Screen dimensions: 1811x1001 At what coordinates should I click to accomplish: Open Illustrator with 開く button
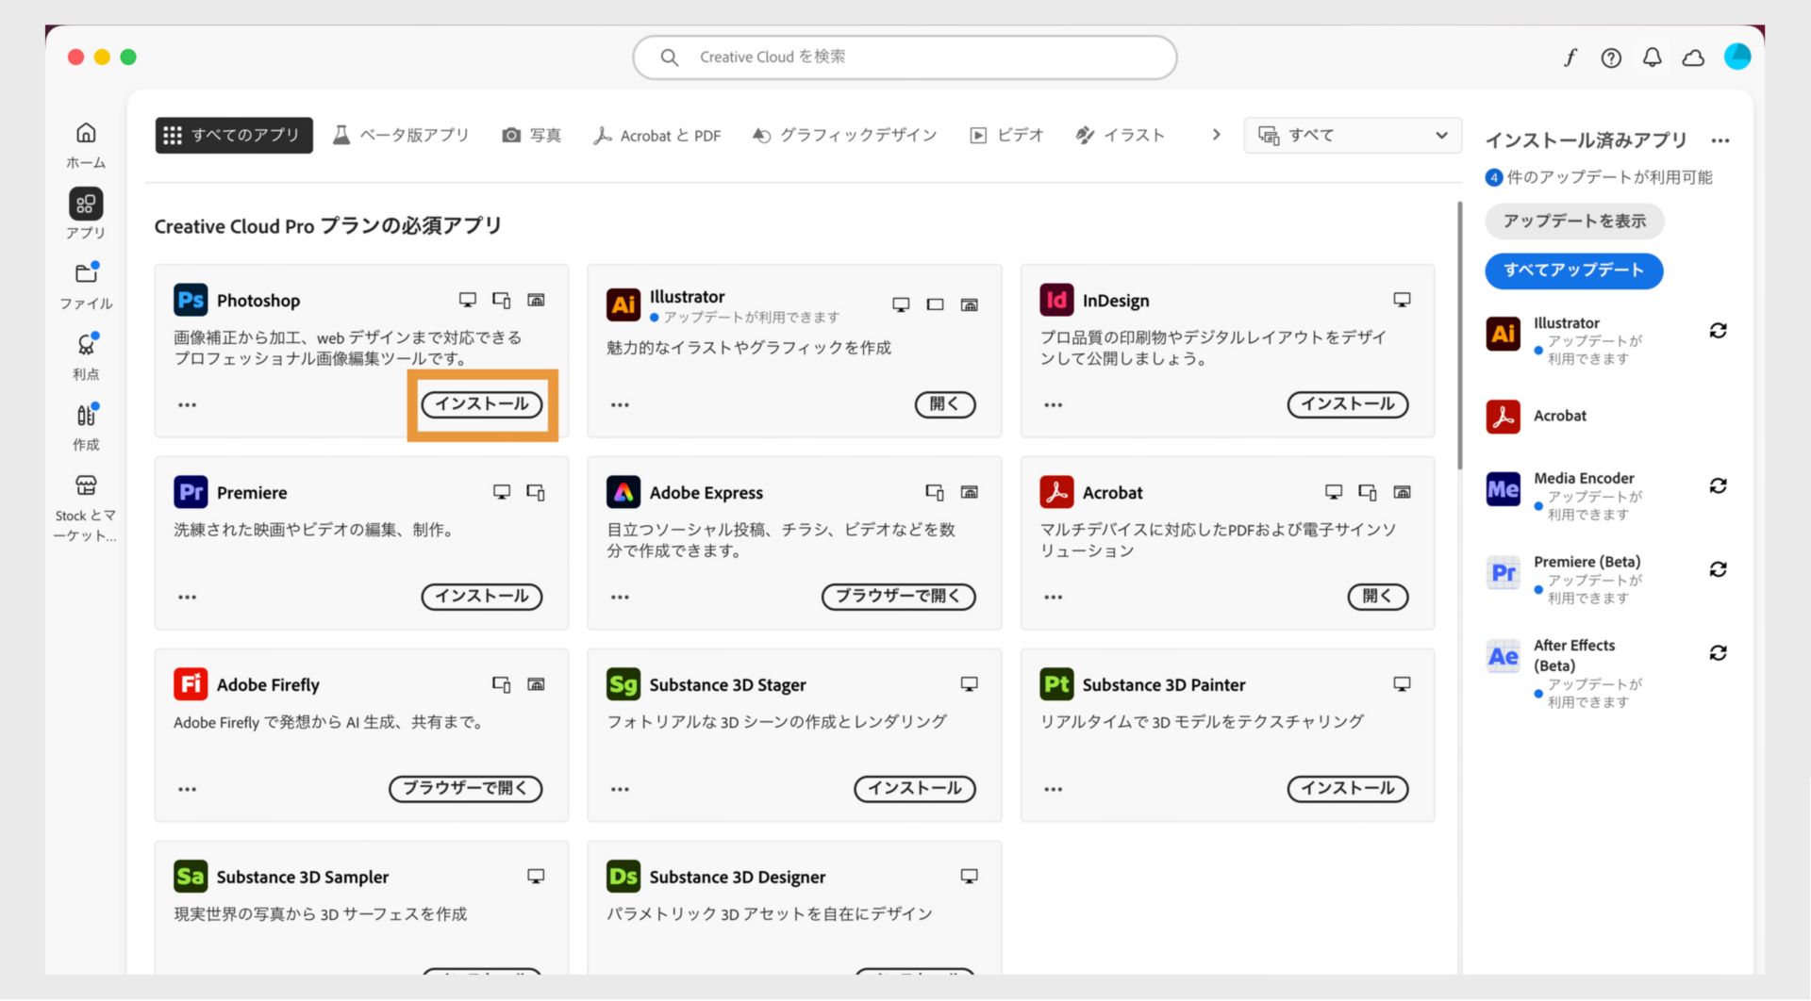coord(945,404)
